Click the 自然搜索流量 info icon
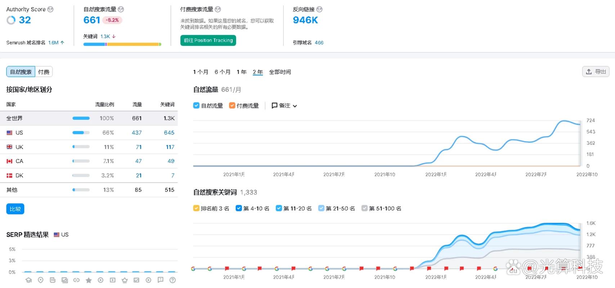Image resolution: width=615 pixels, height=288 pixels. (121, 9)
